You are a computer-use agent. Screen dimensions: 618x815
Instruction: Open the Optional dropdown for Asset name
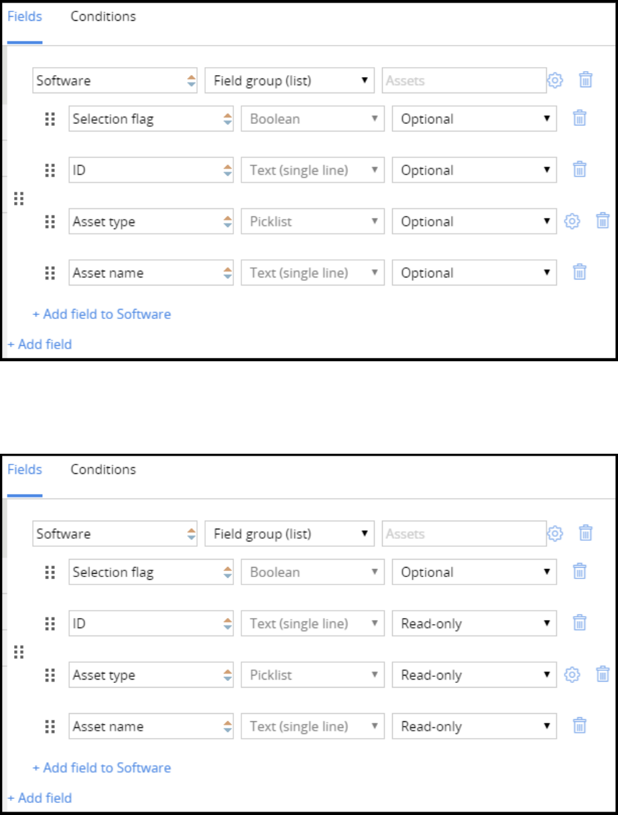[x=474, y=273]
